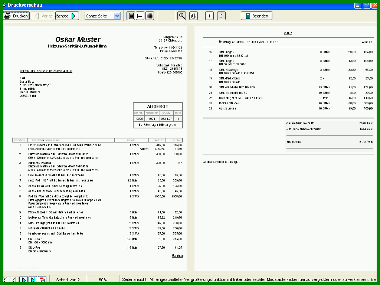Click the Drucken print button
This screenshot has height=285, width=380.
[16, 16]
